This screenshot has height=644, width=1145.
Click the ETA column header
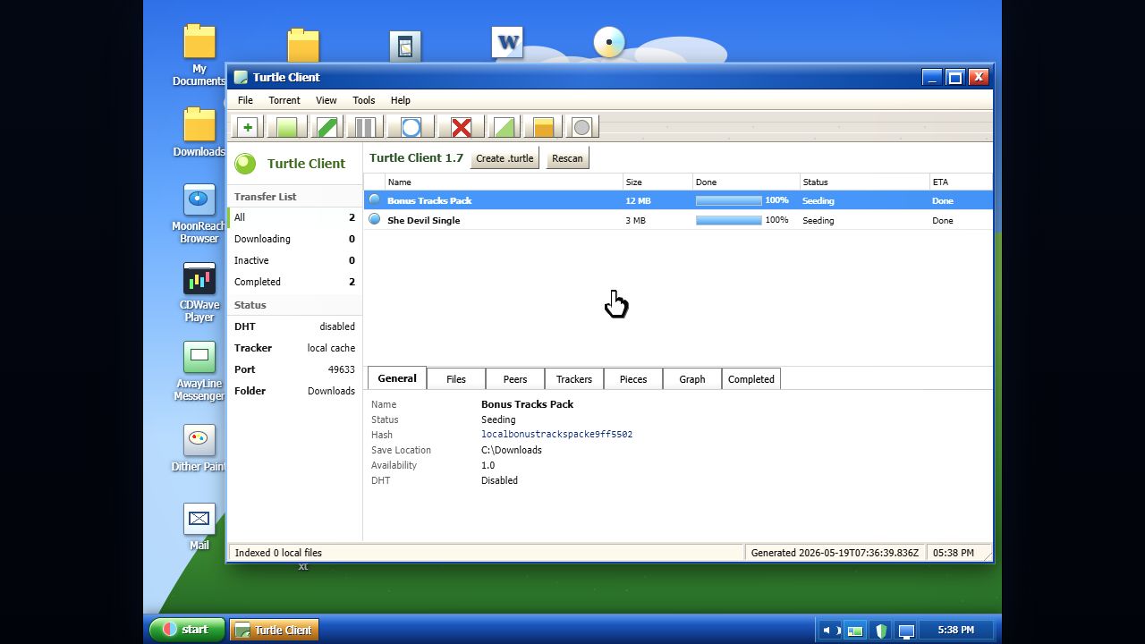tap(961, 182)
